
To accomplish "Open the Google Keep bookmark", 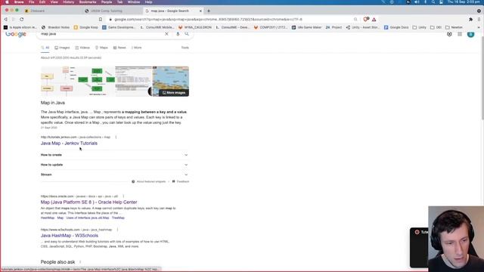I will pyautogui.click(x=85, y=27).
